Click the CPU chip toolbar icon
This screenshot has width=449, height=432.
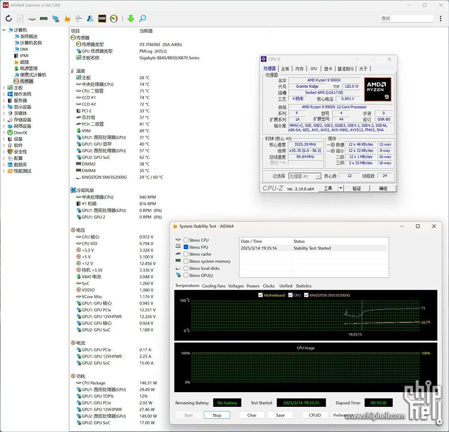click(32, 19)
